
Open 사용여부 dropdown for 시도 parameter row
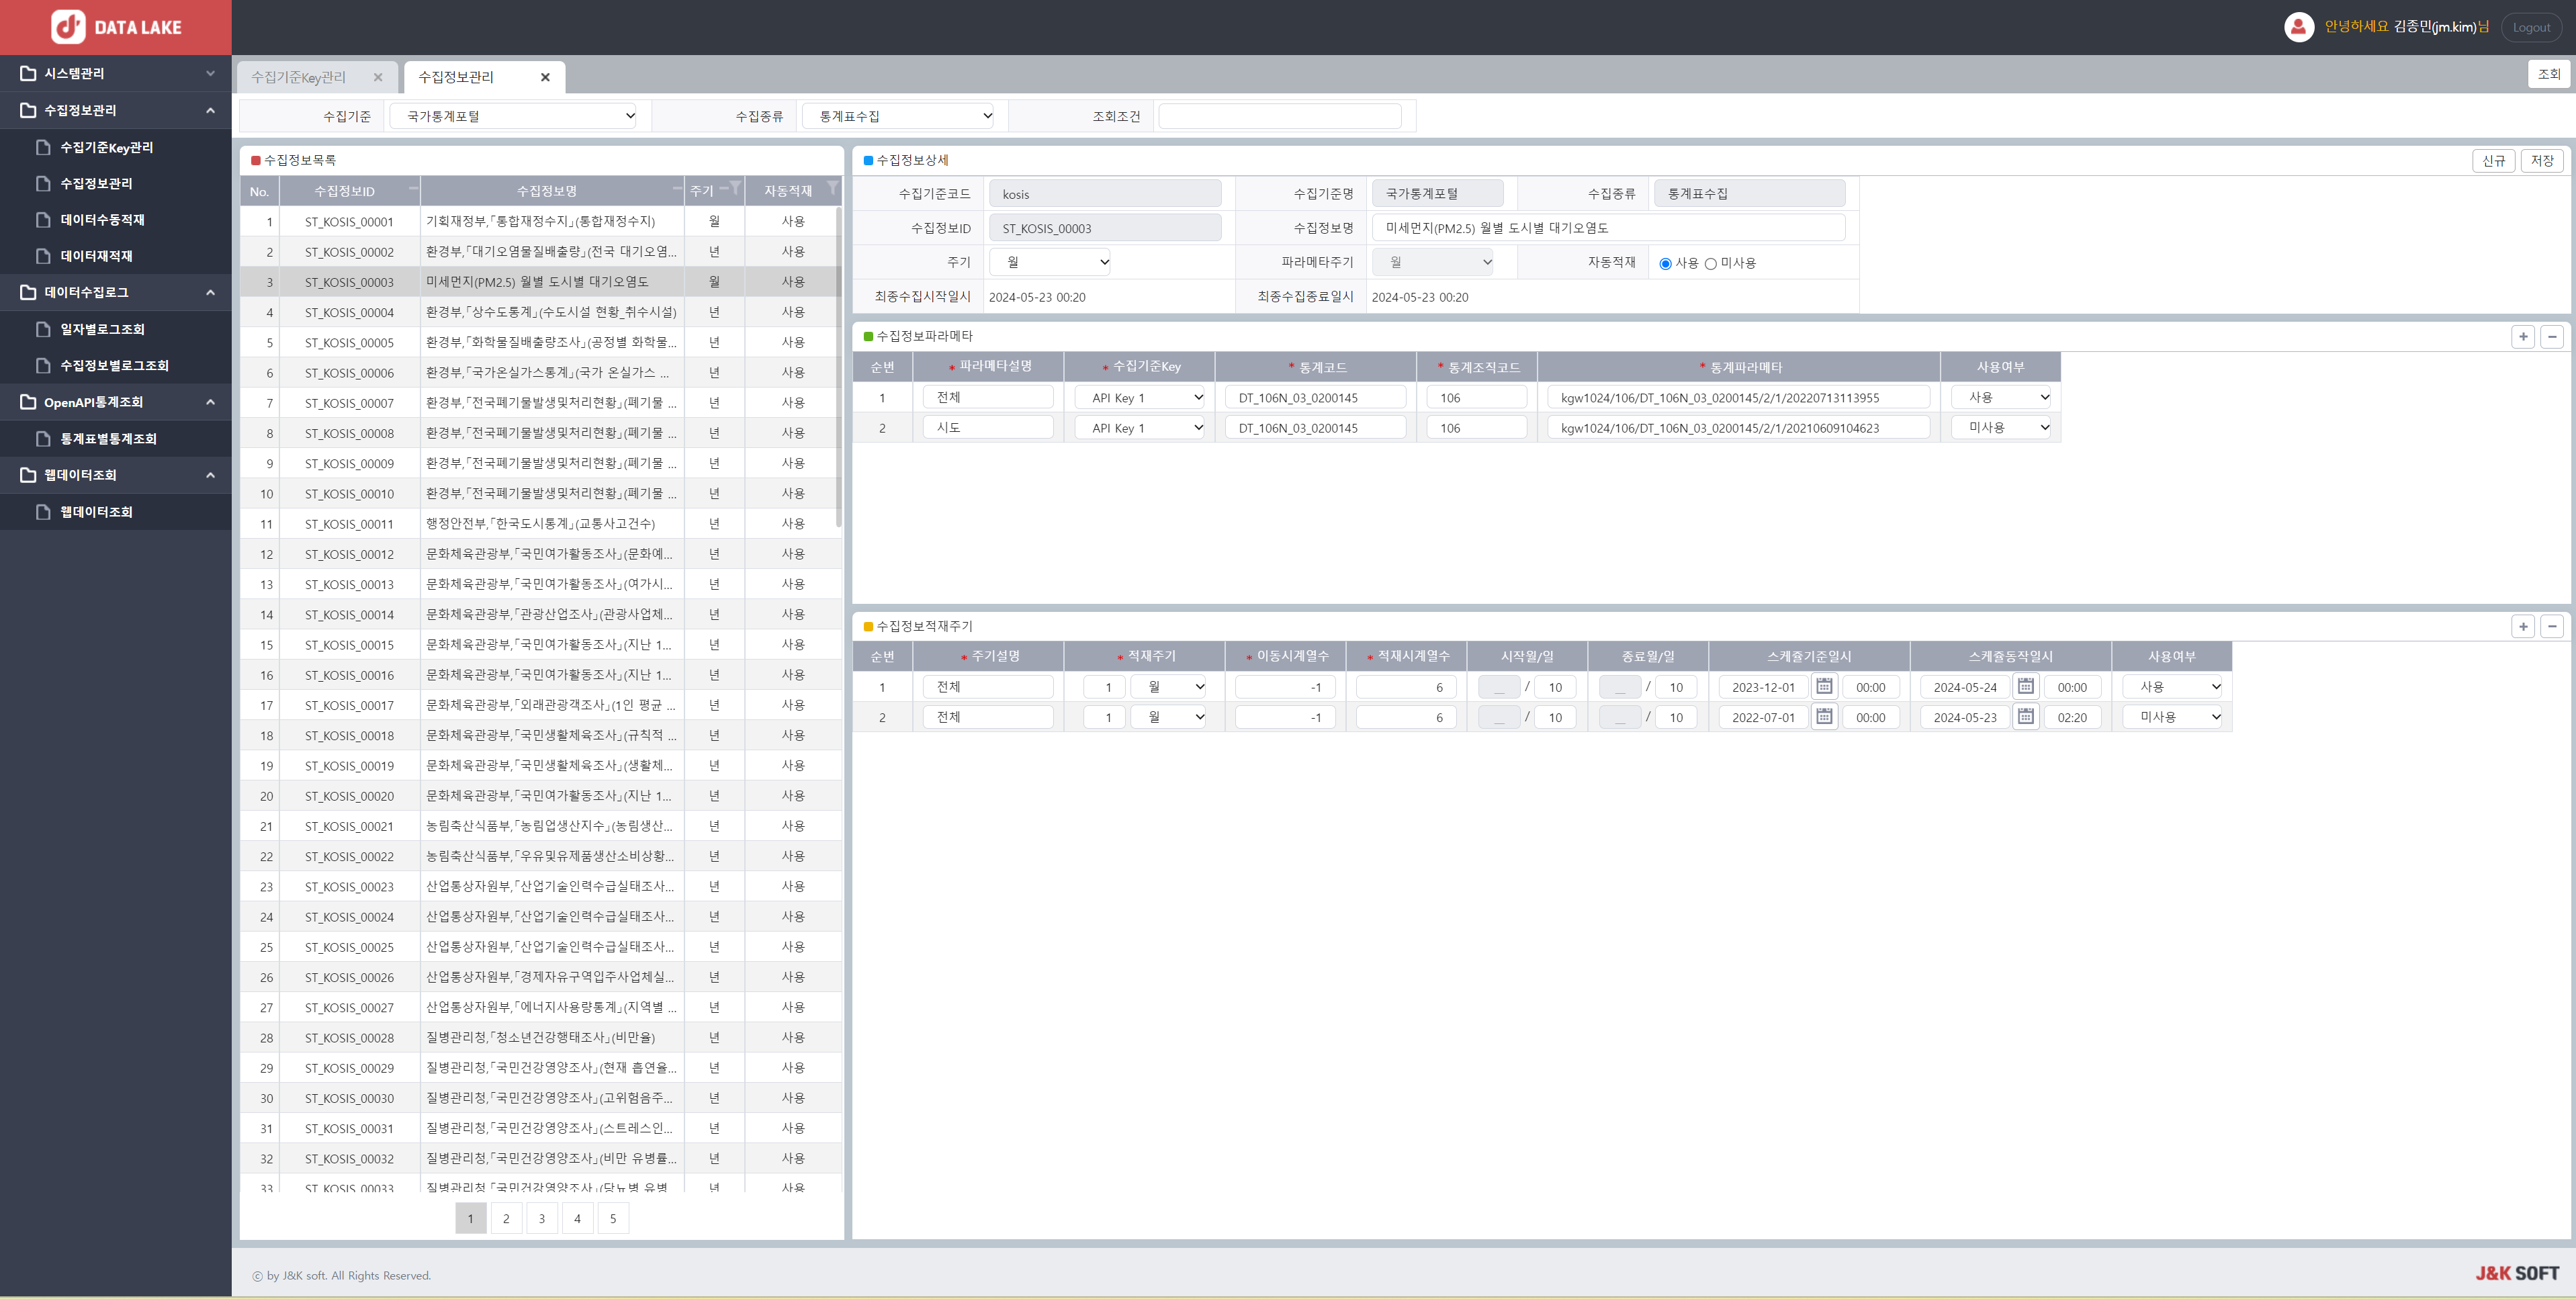pos(2001,427)
